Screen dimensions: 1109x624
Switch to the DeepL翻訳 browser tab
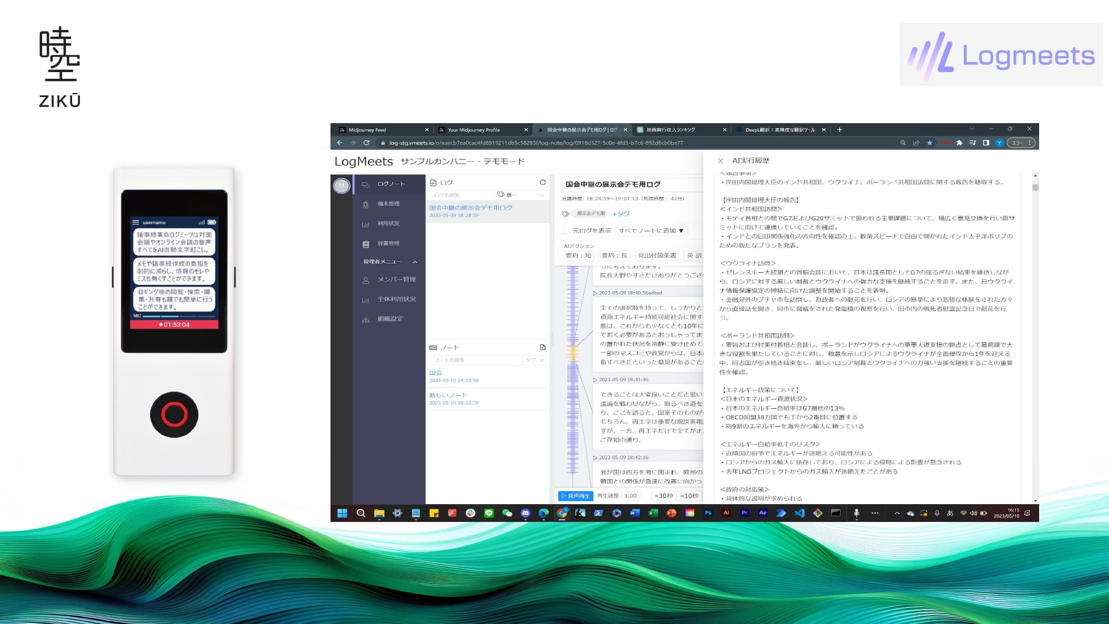pyautogui.click(x=779, y=130)
